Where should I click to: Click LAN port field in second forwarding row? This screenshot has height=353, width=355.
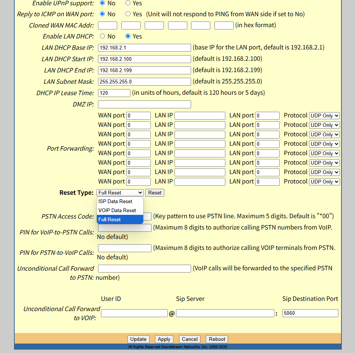click(x=268, y=125)
